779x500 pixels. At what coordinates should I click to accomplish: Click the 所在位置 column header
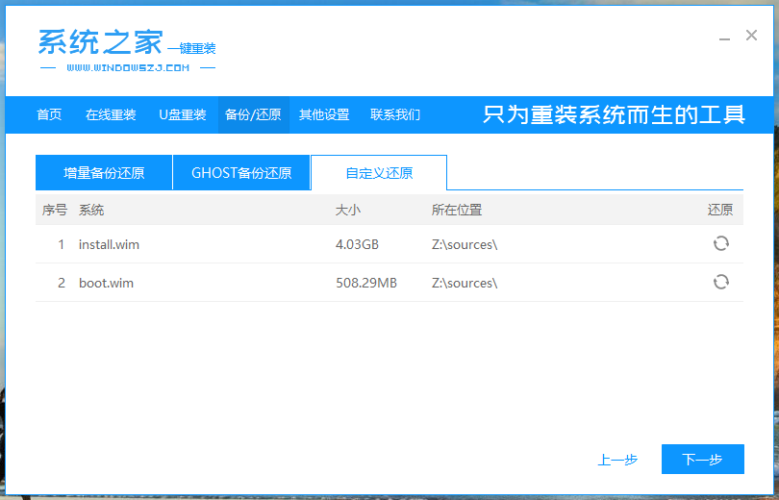click(457, 210)
